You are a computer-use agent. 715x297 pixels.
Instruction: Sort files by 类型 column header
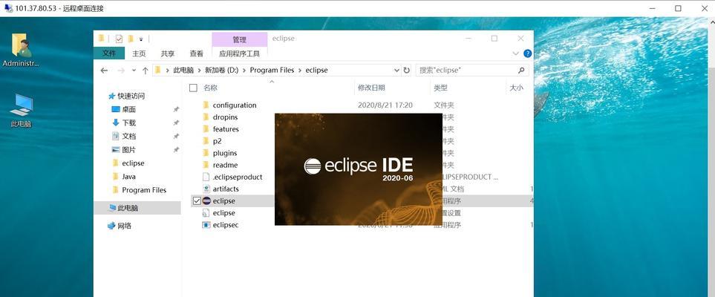tap(440, 88)
